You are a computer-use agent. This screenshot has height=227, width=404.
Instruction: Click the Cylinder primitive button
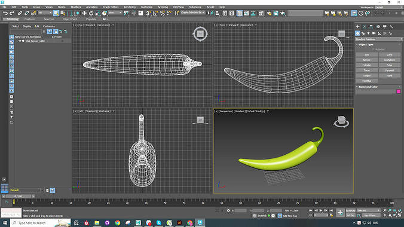click(367, 65)
